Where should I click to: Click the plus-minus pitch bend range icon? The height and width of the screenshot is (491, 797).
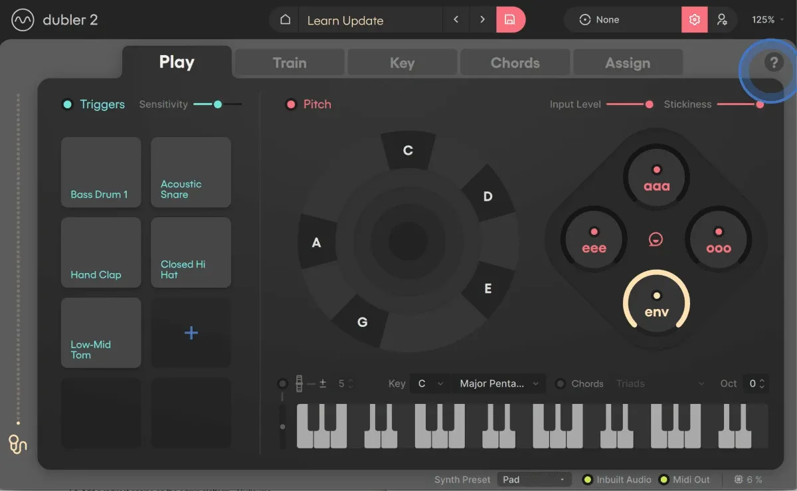click(x=323, y=383)
